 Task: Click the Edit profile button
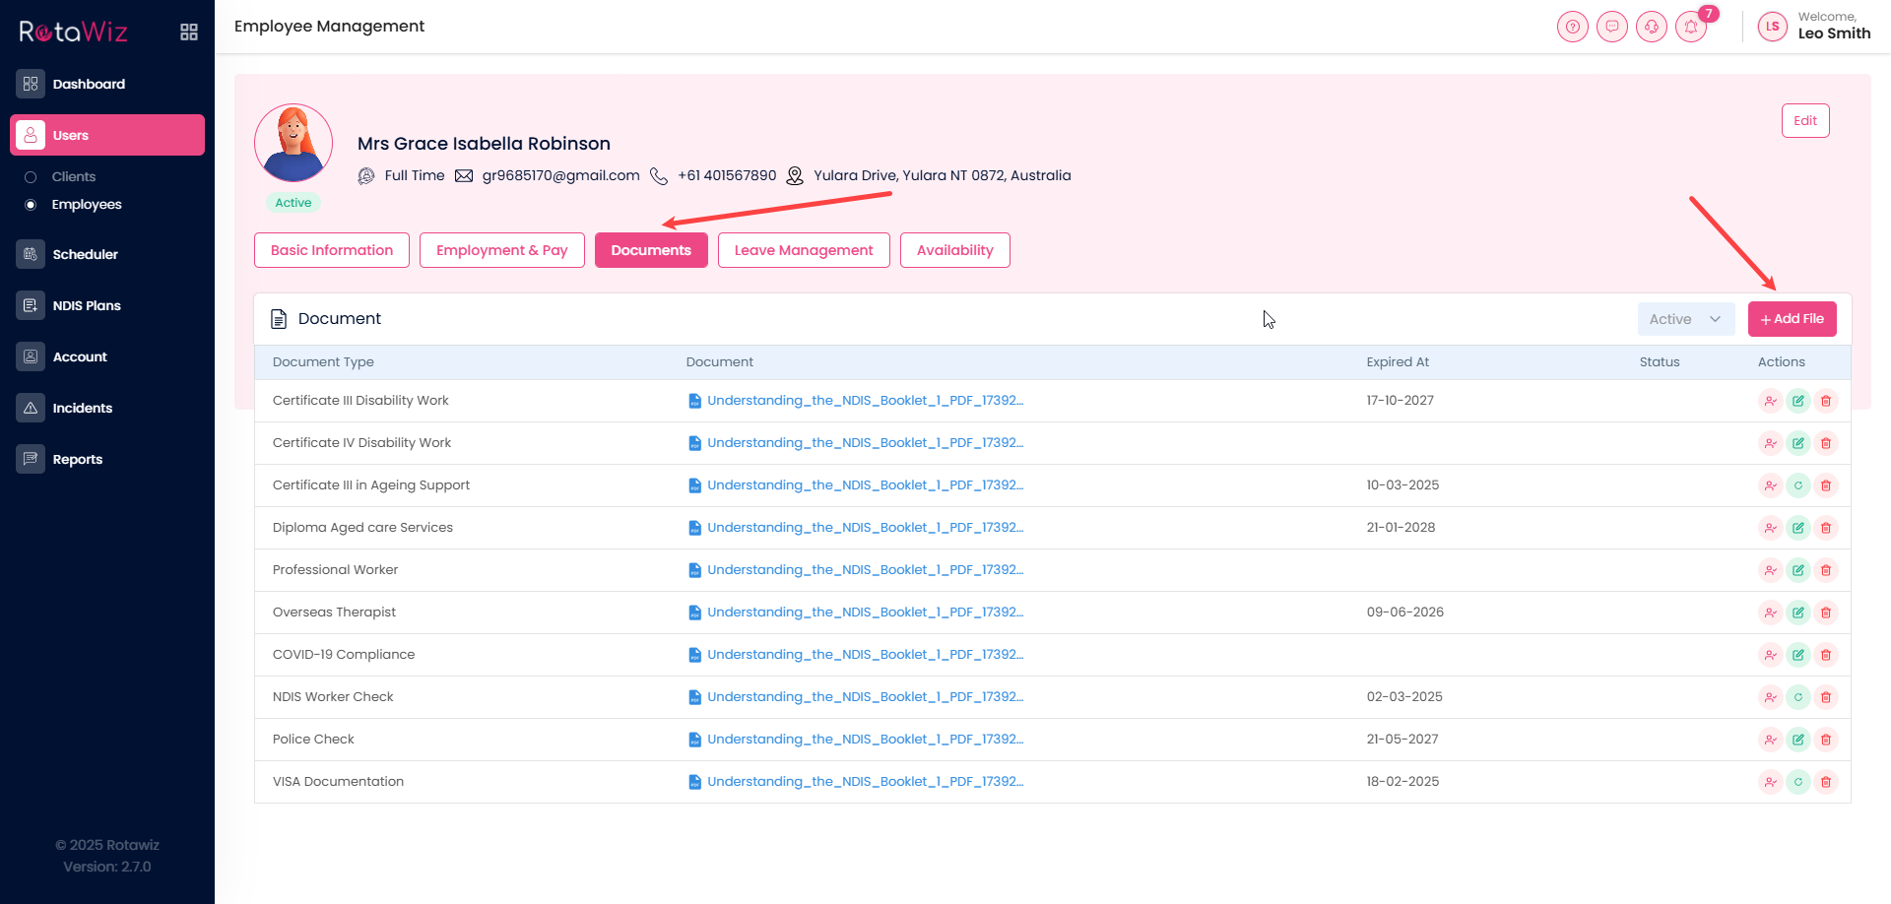click(x=1804, y=121)
